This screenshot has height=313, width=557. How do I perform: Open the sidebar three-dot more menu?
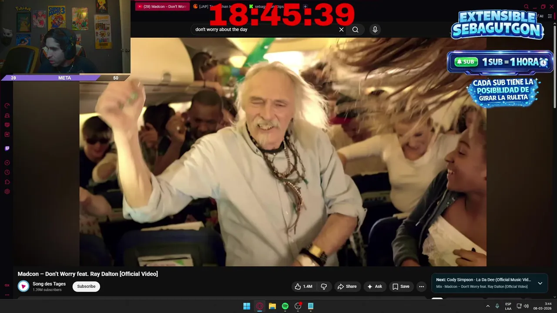pyautogui.click(x=7, y=295)
